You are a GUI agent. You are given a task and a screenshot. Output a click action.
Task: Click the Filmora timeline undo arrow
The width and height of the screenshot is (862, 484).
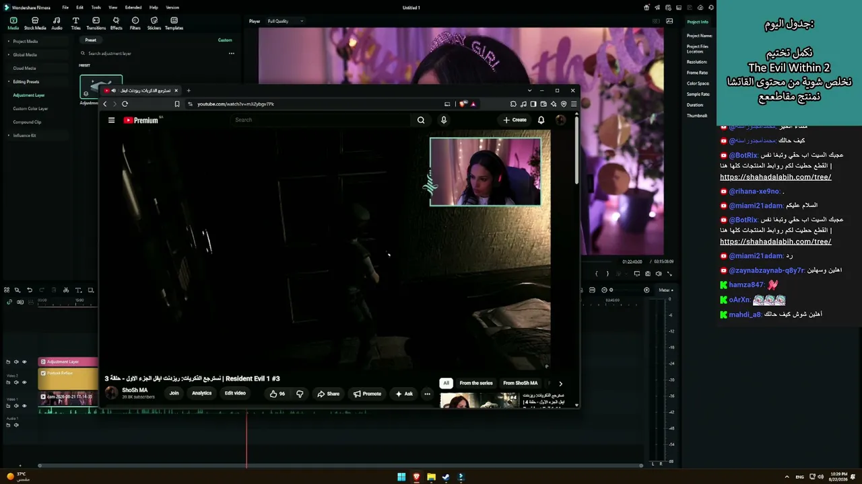point(30,290)
